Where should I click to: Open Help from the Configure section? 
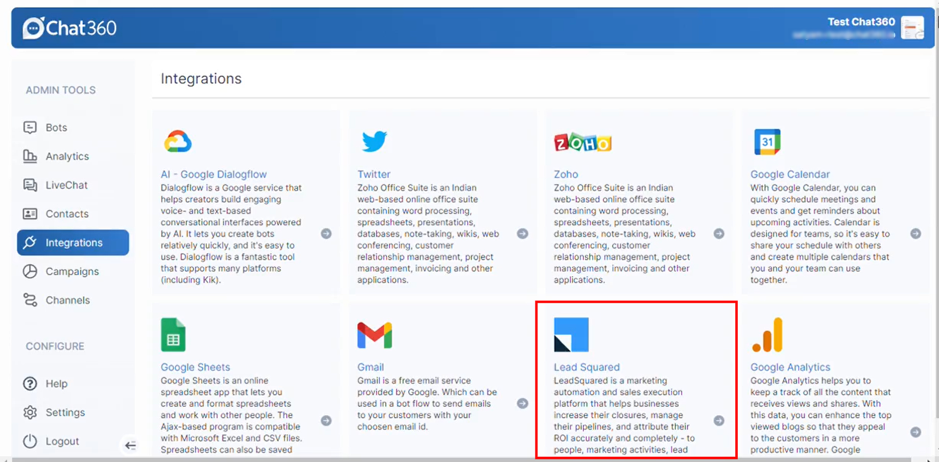point(56,383)
